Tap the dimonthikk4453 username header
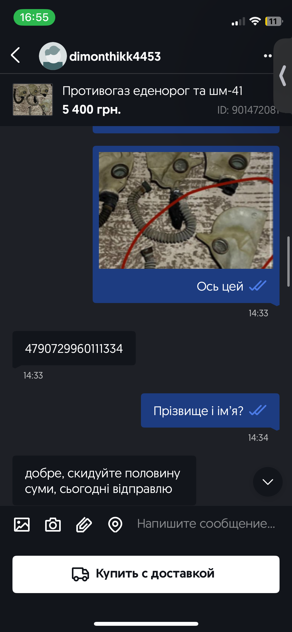The width and height of the screenshot is (292, 632). coord(115,56)
